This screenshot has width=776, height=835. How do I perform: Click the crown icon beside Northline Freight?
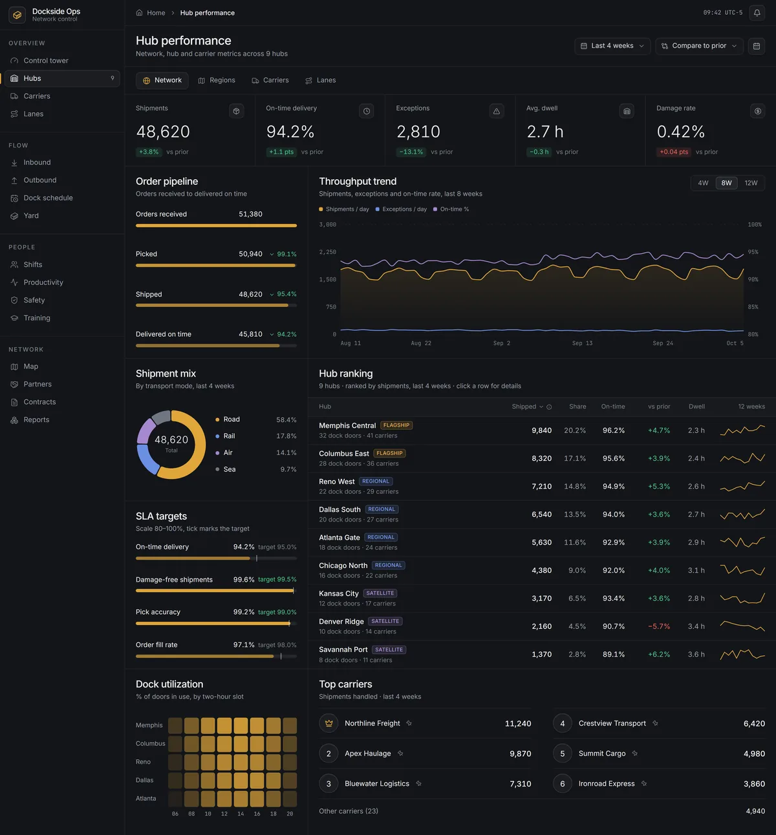coord(329,723)
